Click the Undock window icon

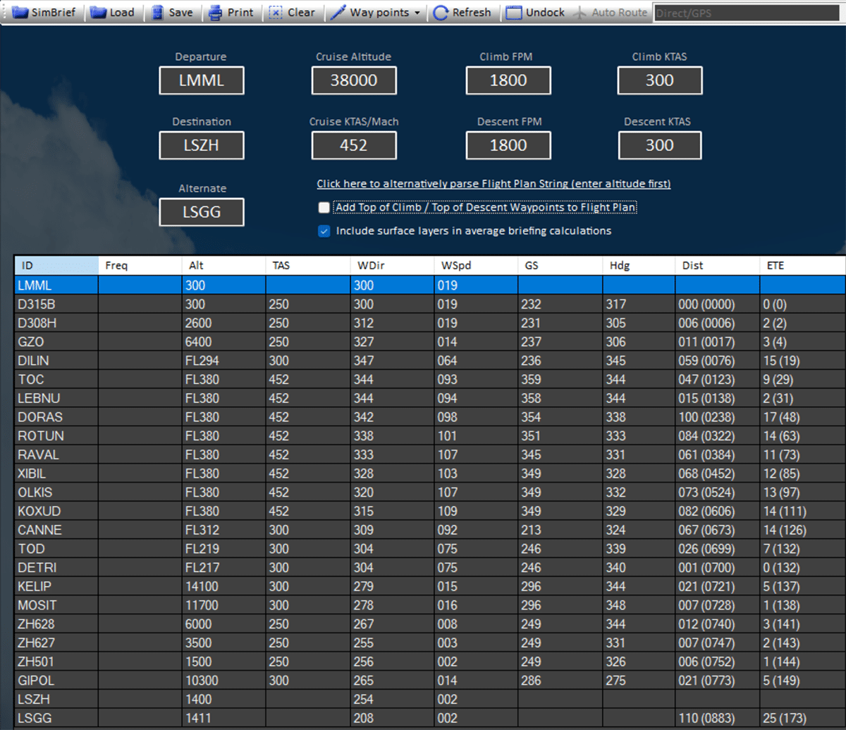pyautogui.click(x=515, y=13)
